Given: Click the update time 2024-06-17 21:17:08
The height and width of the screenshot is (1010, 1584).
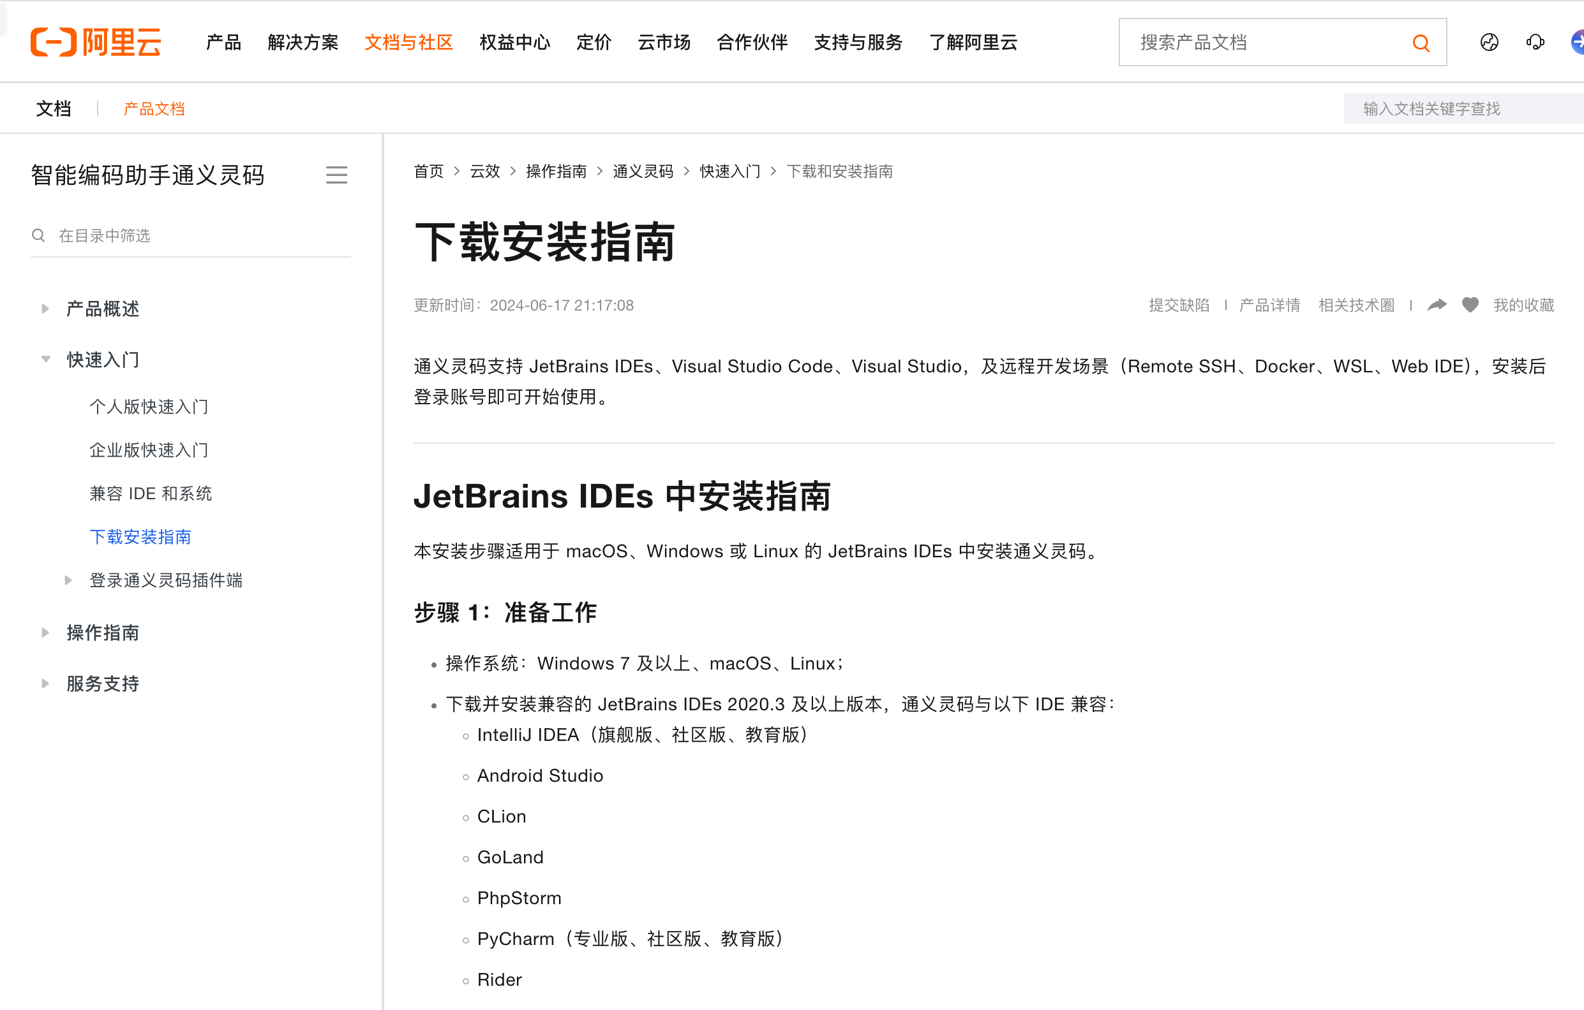Looking at the screenshot, I should pyautogui.click(x=561, y=305).
